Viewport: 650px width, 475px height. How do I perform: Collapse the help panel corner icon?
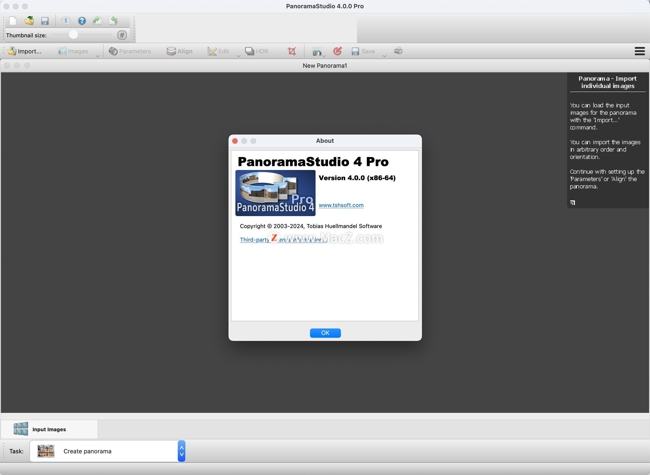tap(572, 202)
